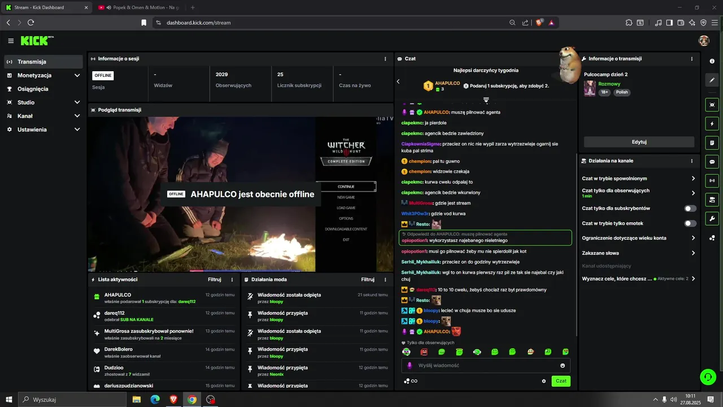Open chat settings gear icon
This screenshot has width=723, height=407.
pos(544,381)
